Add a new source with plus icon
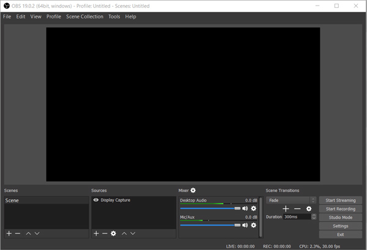Image resolution: width=367 pixels, height=250 pixels. tap(96, 233)
